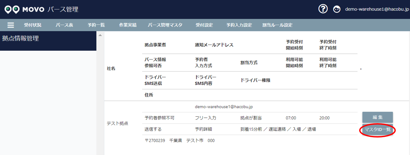
Task: Click the MOVO logo
Action: tap(24, 9)
